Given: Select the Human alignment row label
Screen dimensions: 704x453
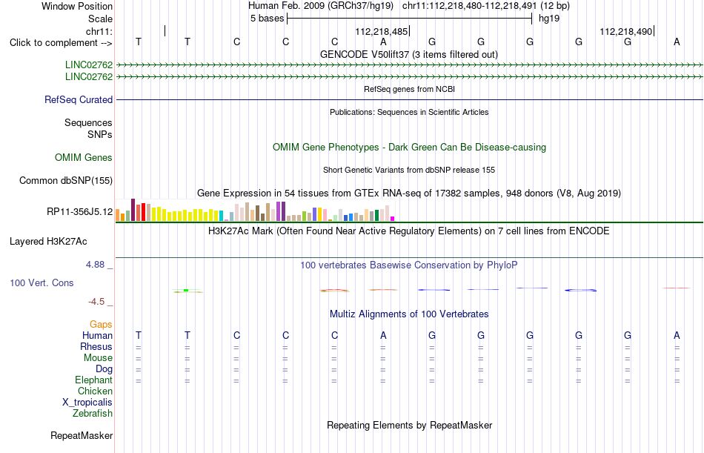Looking at the screenshot, I should pyautogui.click(x=97, y=336).
